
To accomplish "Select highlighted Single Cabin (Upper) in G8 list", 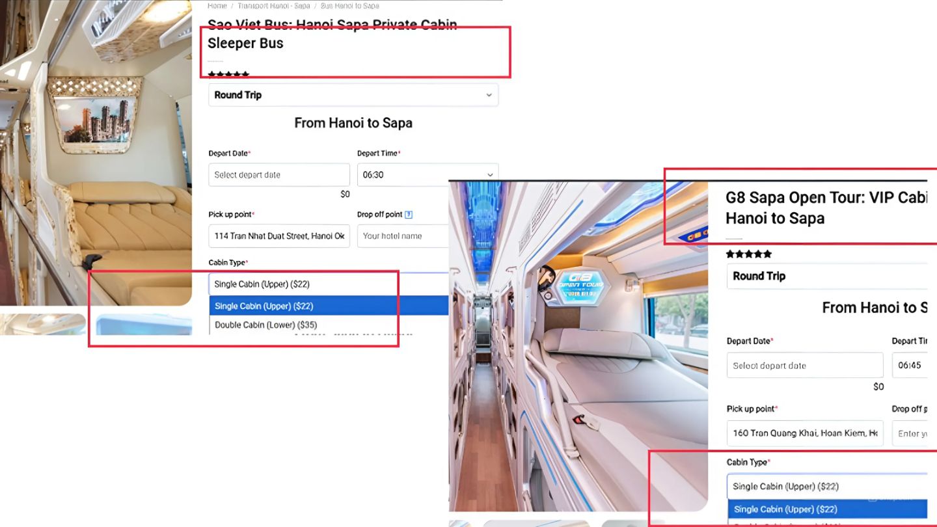I will point(785,509).
